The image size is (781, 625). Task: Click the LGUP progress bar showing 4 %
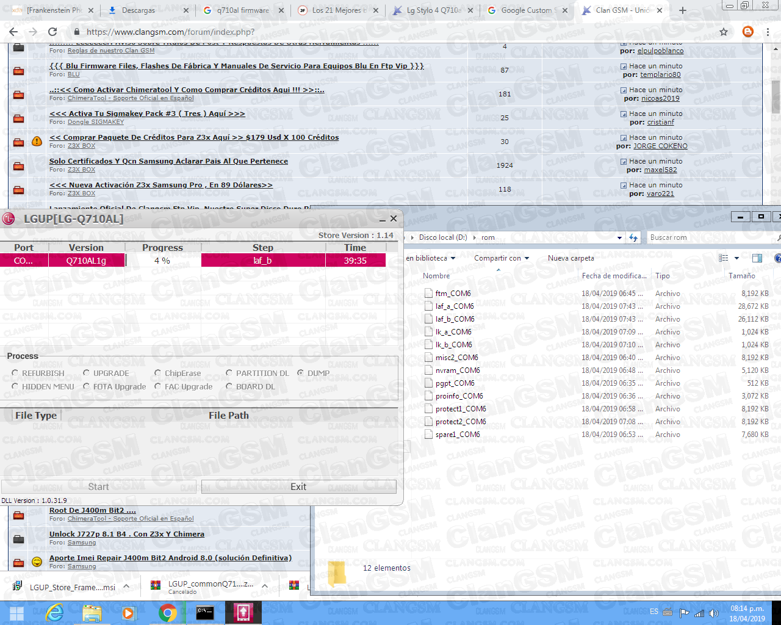point(163,261)
